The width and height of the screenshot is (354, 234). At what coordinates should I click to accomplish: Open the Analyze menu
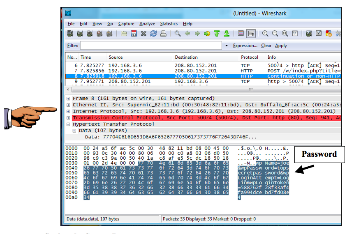[x=147, y=24]
